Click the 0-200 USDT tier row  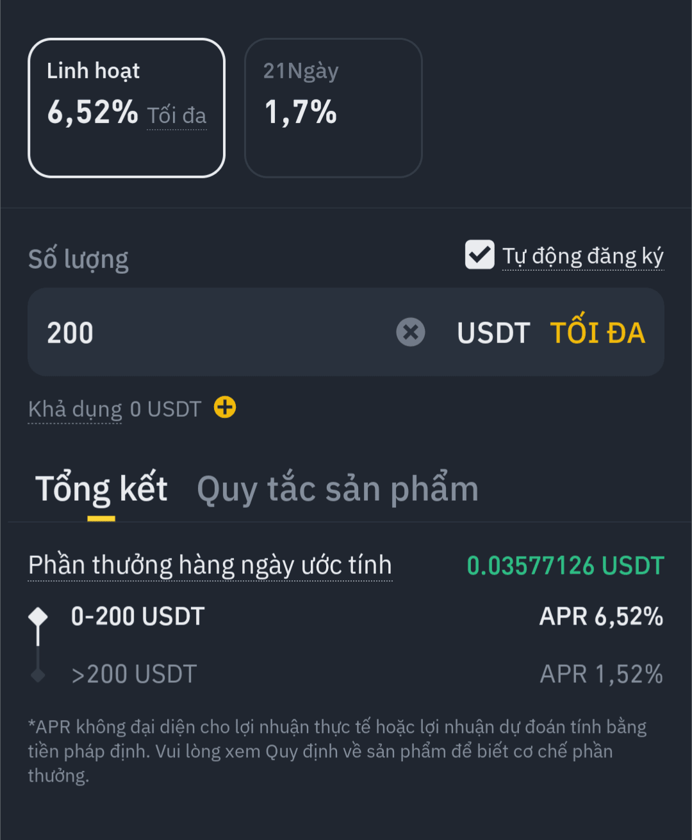138,617
